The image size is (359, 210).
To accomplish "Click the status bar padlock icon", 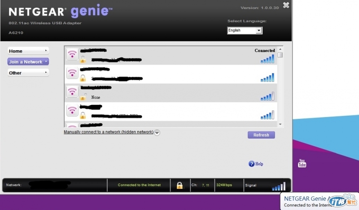I will click(180, 185).
